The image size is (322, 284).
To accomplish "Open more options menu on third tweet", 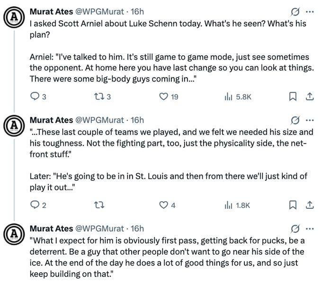I will 310,229.
